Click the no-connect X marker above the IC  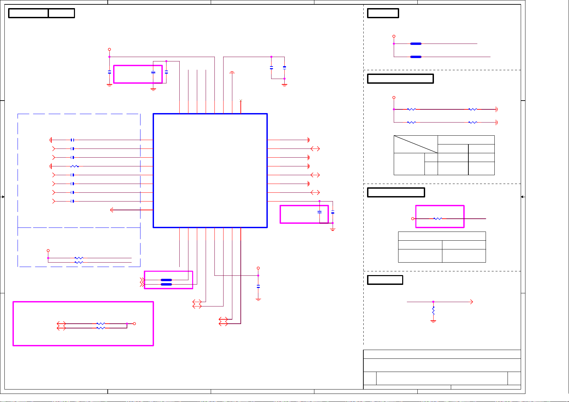click(241, 101)
